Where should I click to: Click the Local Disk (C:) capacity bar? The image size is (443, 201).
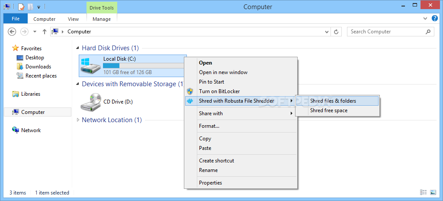pos(143,66)
